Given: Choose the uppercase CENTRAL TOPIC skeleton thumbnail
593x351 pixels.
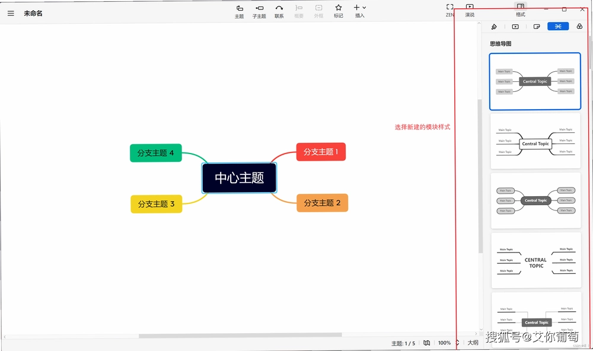Looking at the screenshot, I should [536, 260].
